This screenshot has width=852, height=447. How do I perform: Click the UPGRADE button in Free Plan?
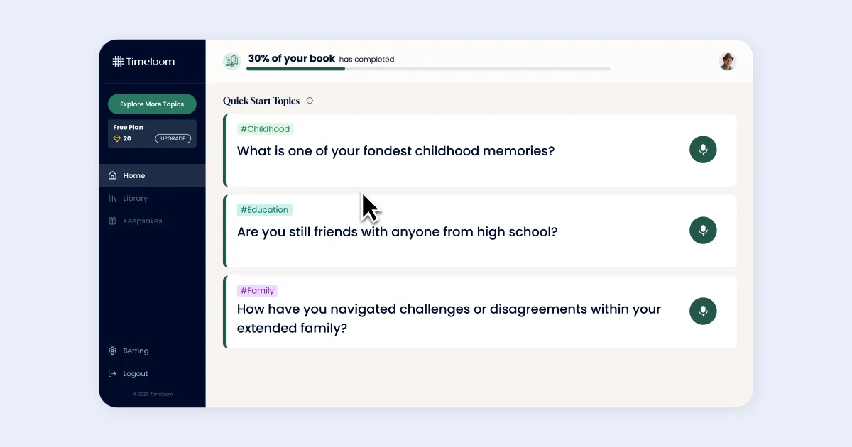tap(173, 138)
